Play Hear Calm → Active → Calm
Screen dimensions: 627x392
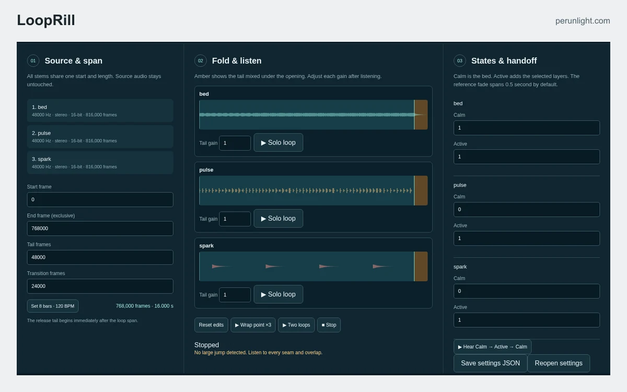[492, 347]
